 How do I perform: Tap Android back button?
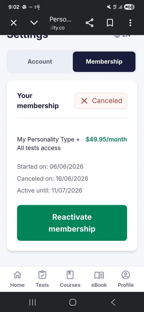click(x=113, y=302)
